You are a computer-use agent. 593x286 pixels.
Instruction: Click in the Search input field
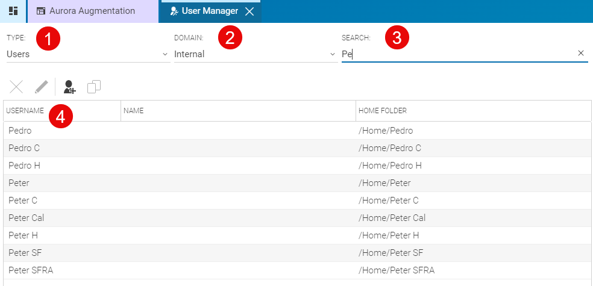tap(458, 54)
